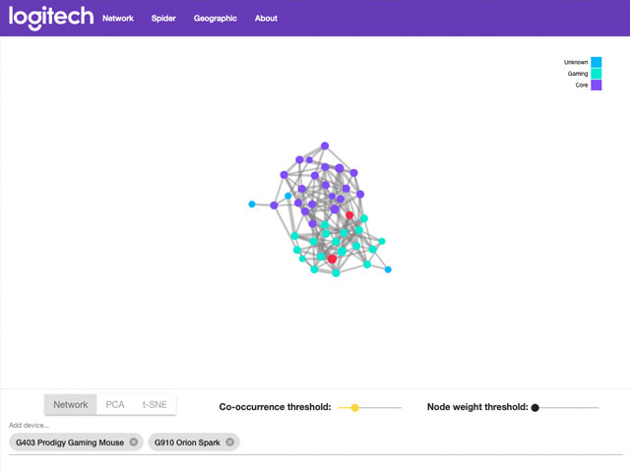Select the red node in upper graph

[x=349, y=215]
